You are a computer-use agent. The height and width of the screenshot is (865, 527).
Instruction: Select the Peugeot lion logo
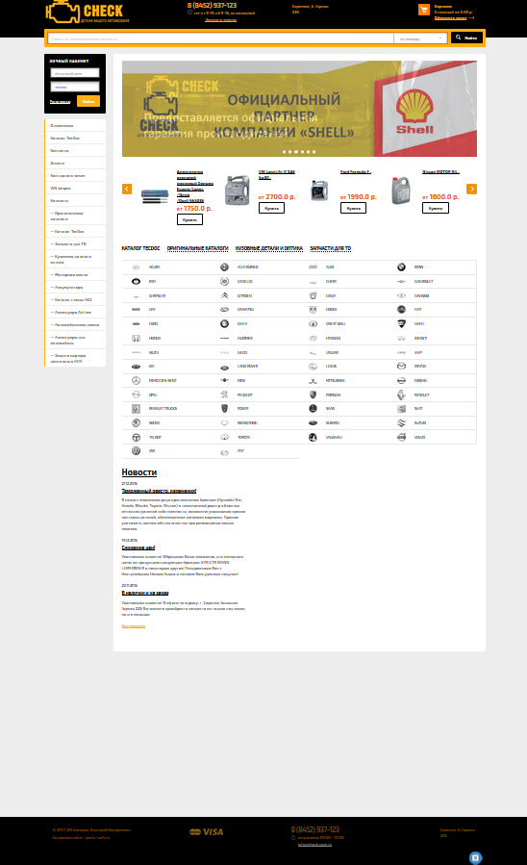(224, 395)
